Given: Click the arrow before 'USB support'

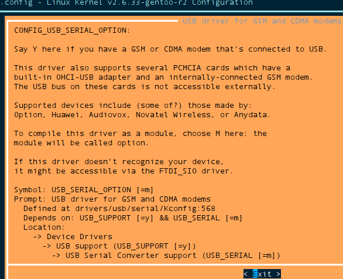Looking at the screenshot, I should [x=47, y=246].
